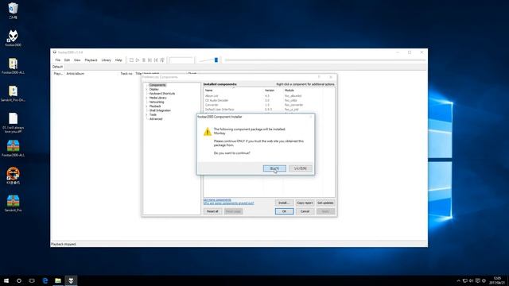The height and width of the screenshot is (286, 509).
Task: Follow the Get more components link
Action: point(217,199)
